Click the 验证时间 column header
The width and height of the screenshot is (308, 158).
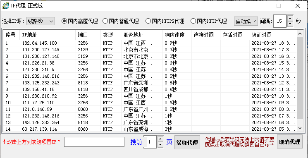pos(273,35)
